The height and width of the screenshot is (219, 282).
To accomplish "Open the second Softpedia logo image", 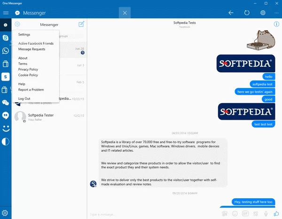I will 246,112.
